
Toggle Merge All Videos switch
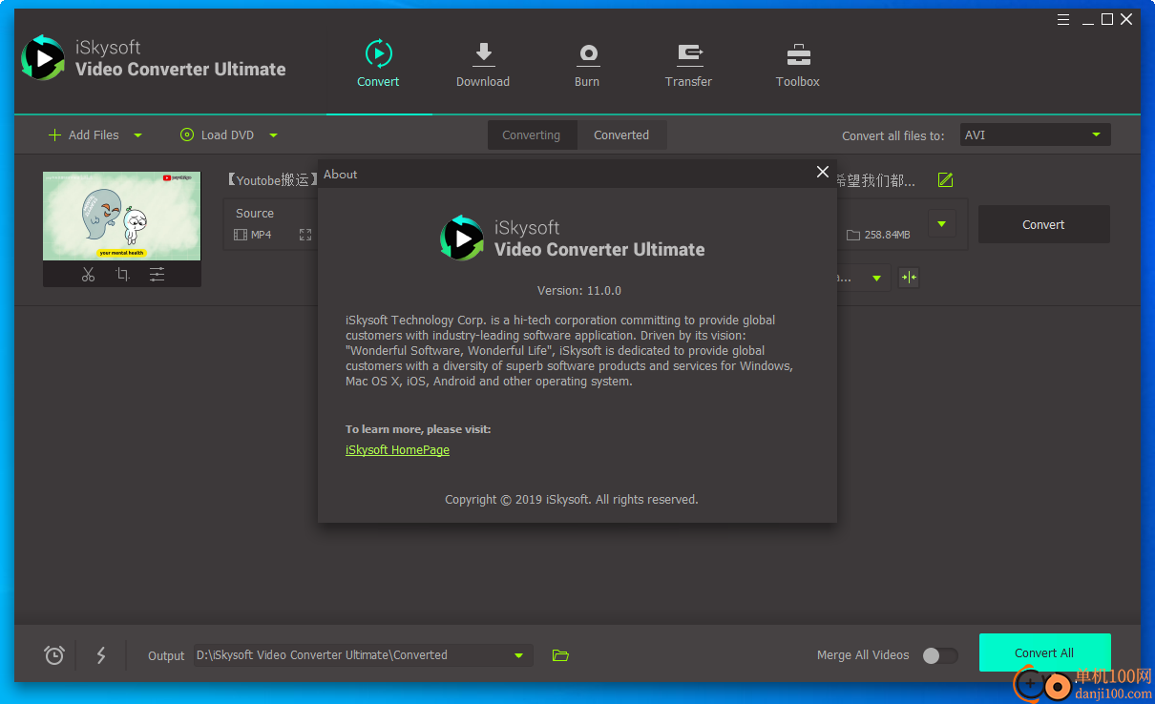click(x=939, y=655)
